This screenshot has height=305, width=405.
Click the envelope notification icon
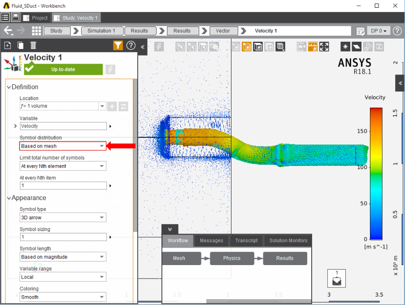coord(336,279)
